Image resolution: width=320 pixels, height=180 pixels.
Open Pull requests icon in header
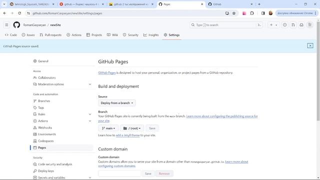pos(293,25)
